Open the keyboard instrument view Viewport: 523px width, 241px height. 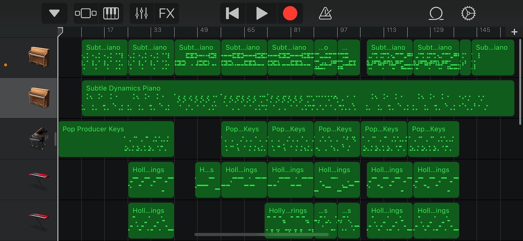111,13
